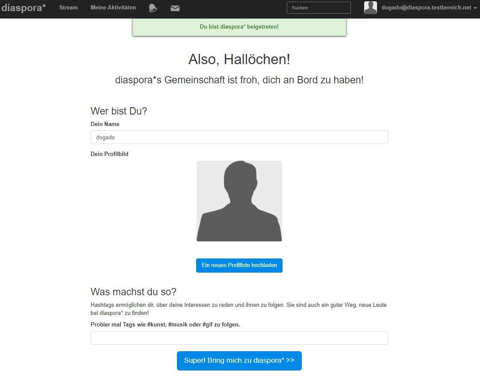This screenshot has height=382, width=480.
Task: Click the 'Wer bist Du?' heading
Action: click(119, 111)
